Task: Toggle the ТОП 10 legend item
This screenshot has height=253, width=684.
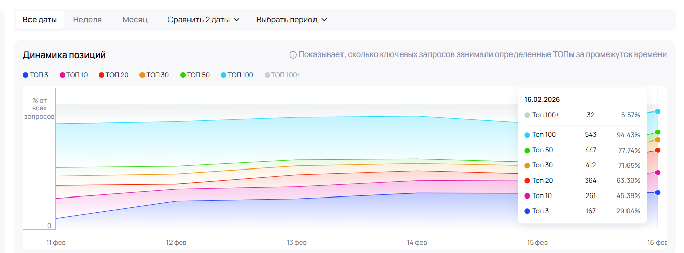Action: coord(74,75)
